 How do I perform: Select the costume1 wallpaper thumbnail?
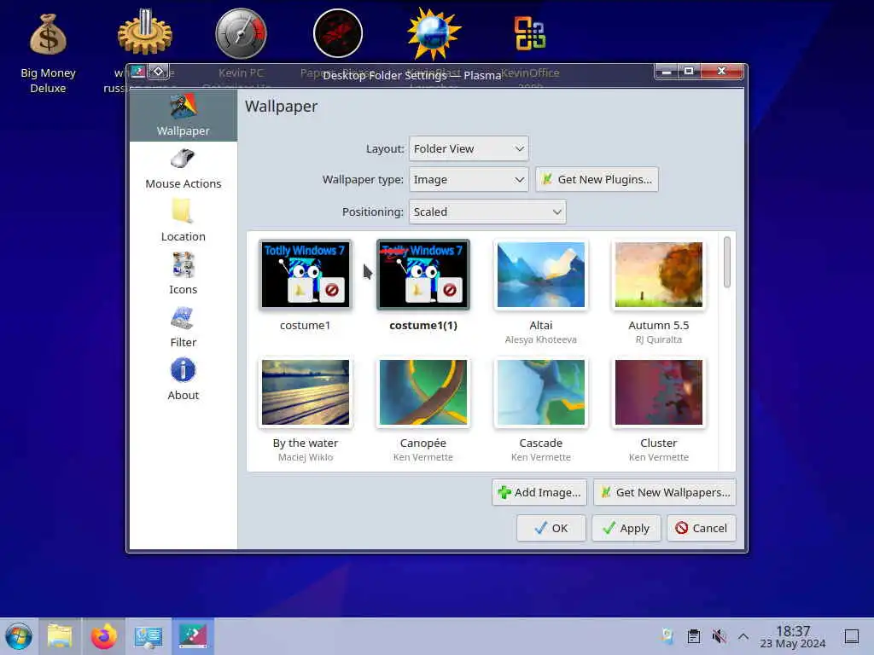point(306,275)
